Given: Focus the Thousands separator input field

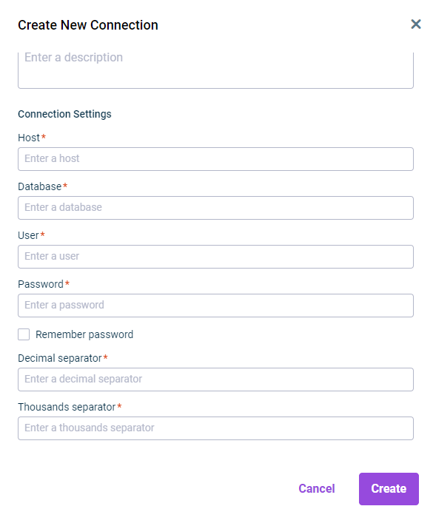Looking at the screenshot, I should click(215, 428).
